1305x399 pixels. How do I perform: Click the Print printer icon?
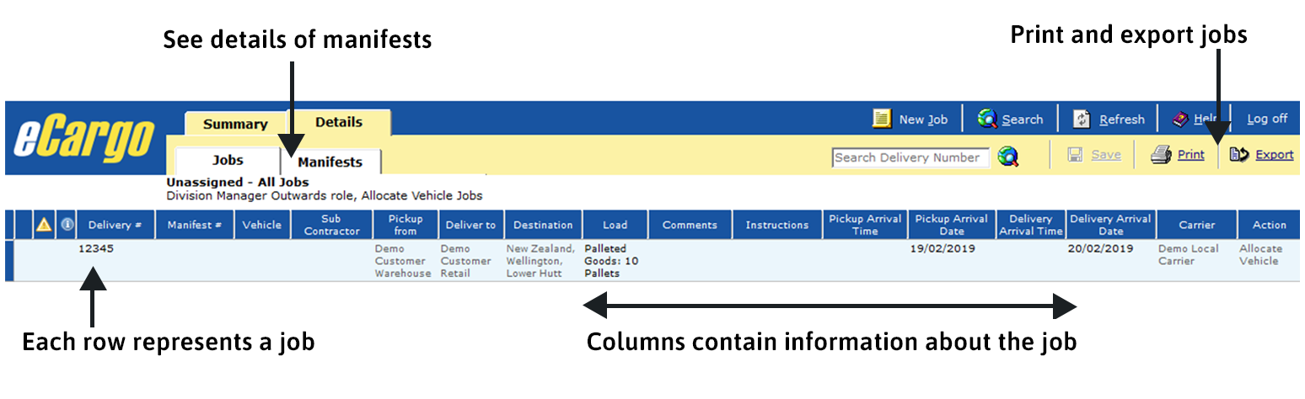click(x=1162, y=155)
